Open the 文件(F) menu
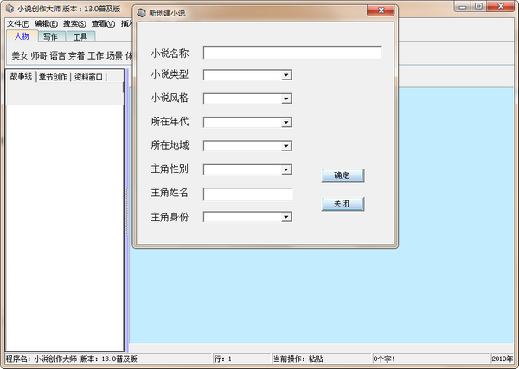 pyautogui.click(x=18, y=24)
